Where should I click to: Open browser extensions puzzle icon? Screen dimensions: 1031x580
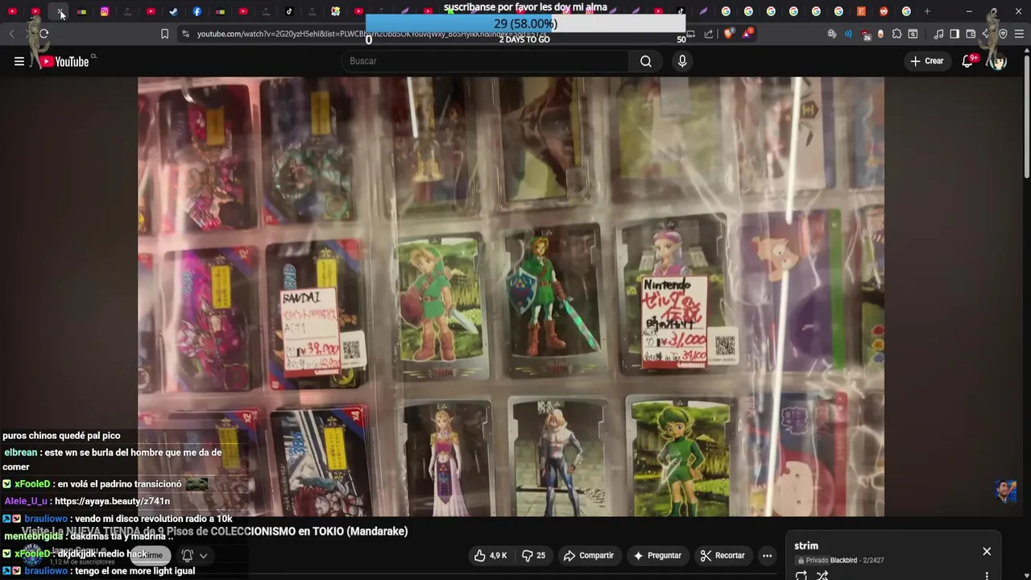[x=896, y=34]
